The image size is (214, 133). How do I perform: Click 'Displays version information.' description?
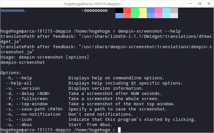click(106, 89)
